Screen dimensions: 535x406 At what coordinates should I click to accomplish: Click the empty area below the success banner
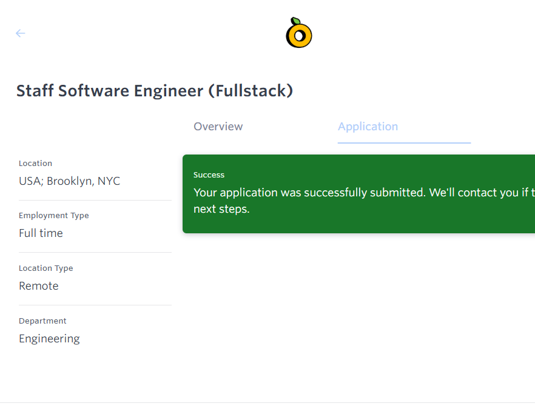click(x=358, y=303)
